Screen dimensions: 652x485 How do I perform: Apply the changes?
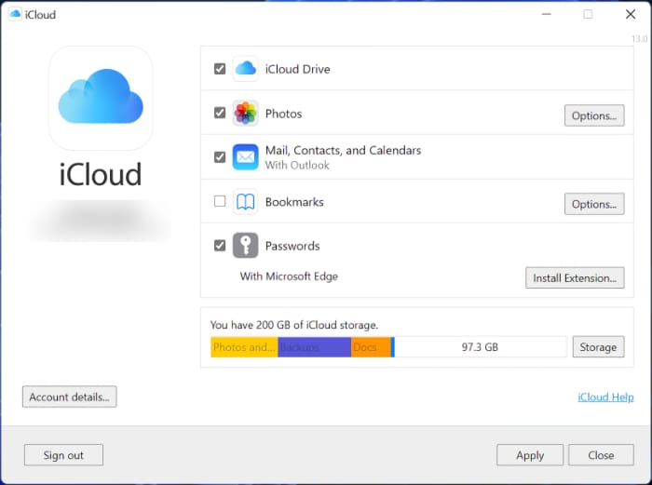click(530, 455)
